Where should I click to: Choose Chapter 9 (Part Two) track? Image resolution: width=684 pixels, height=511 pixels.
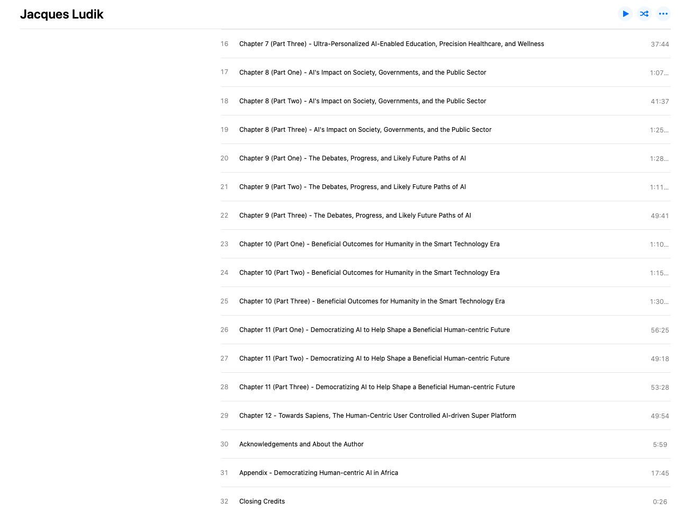tap(446, 187)
